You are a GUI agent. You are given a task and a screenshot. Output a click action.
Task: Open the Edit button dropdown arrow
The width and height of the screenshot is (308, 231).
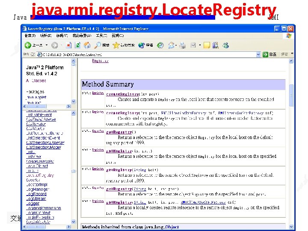click(200, 45)
